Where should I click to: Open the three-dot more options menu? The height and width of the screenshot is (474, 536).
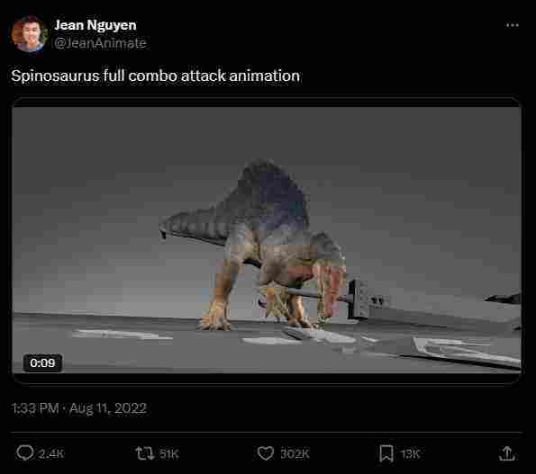[513, 25]
